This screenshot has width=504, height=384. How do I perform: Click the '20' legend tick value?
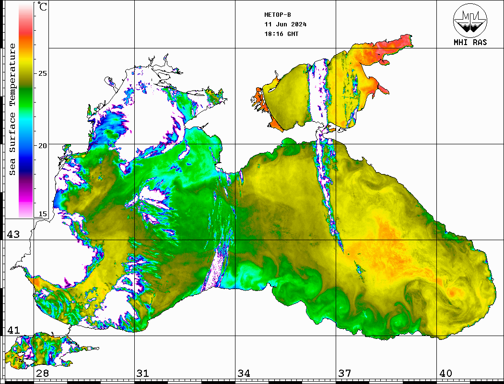pos(43,146)
